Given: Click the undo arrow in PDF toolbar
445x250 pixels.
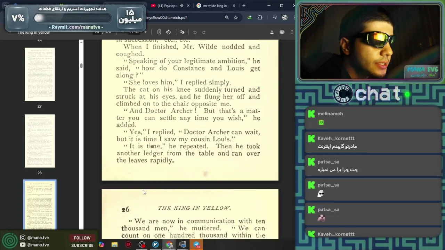Looking at the screenshot, I should pos(195,32).
